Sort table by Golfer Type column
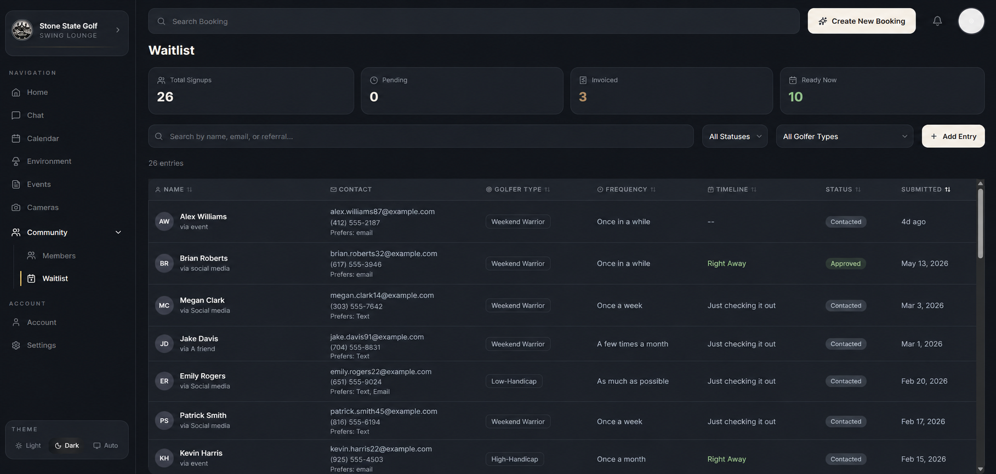 tap(518, 189)
